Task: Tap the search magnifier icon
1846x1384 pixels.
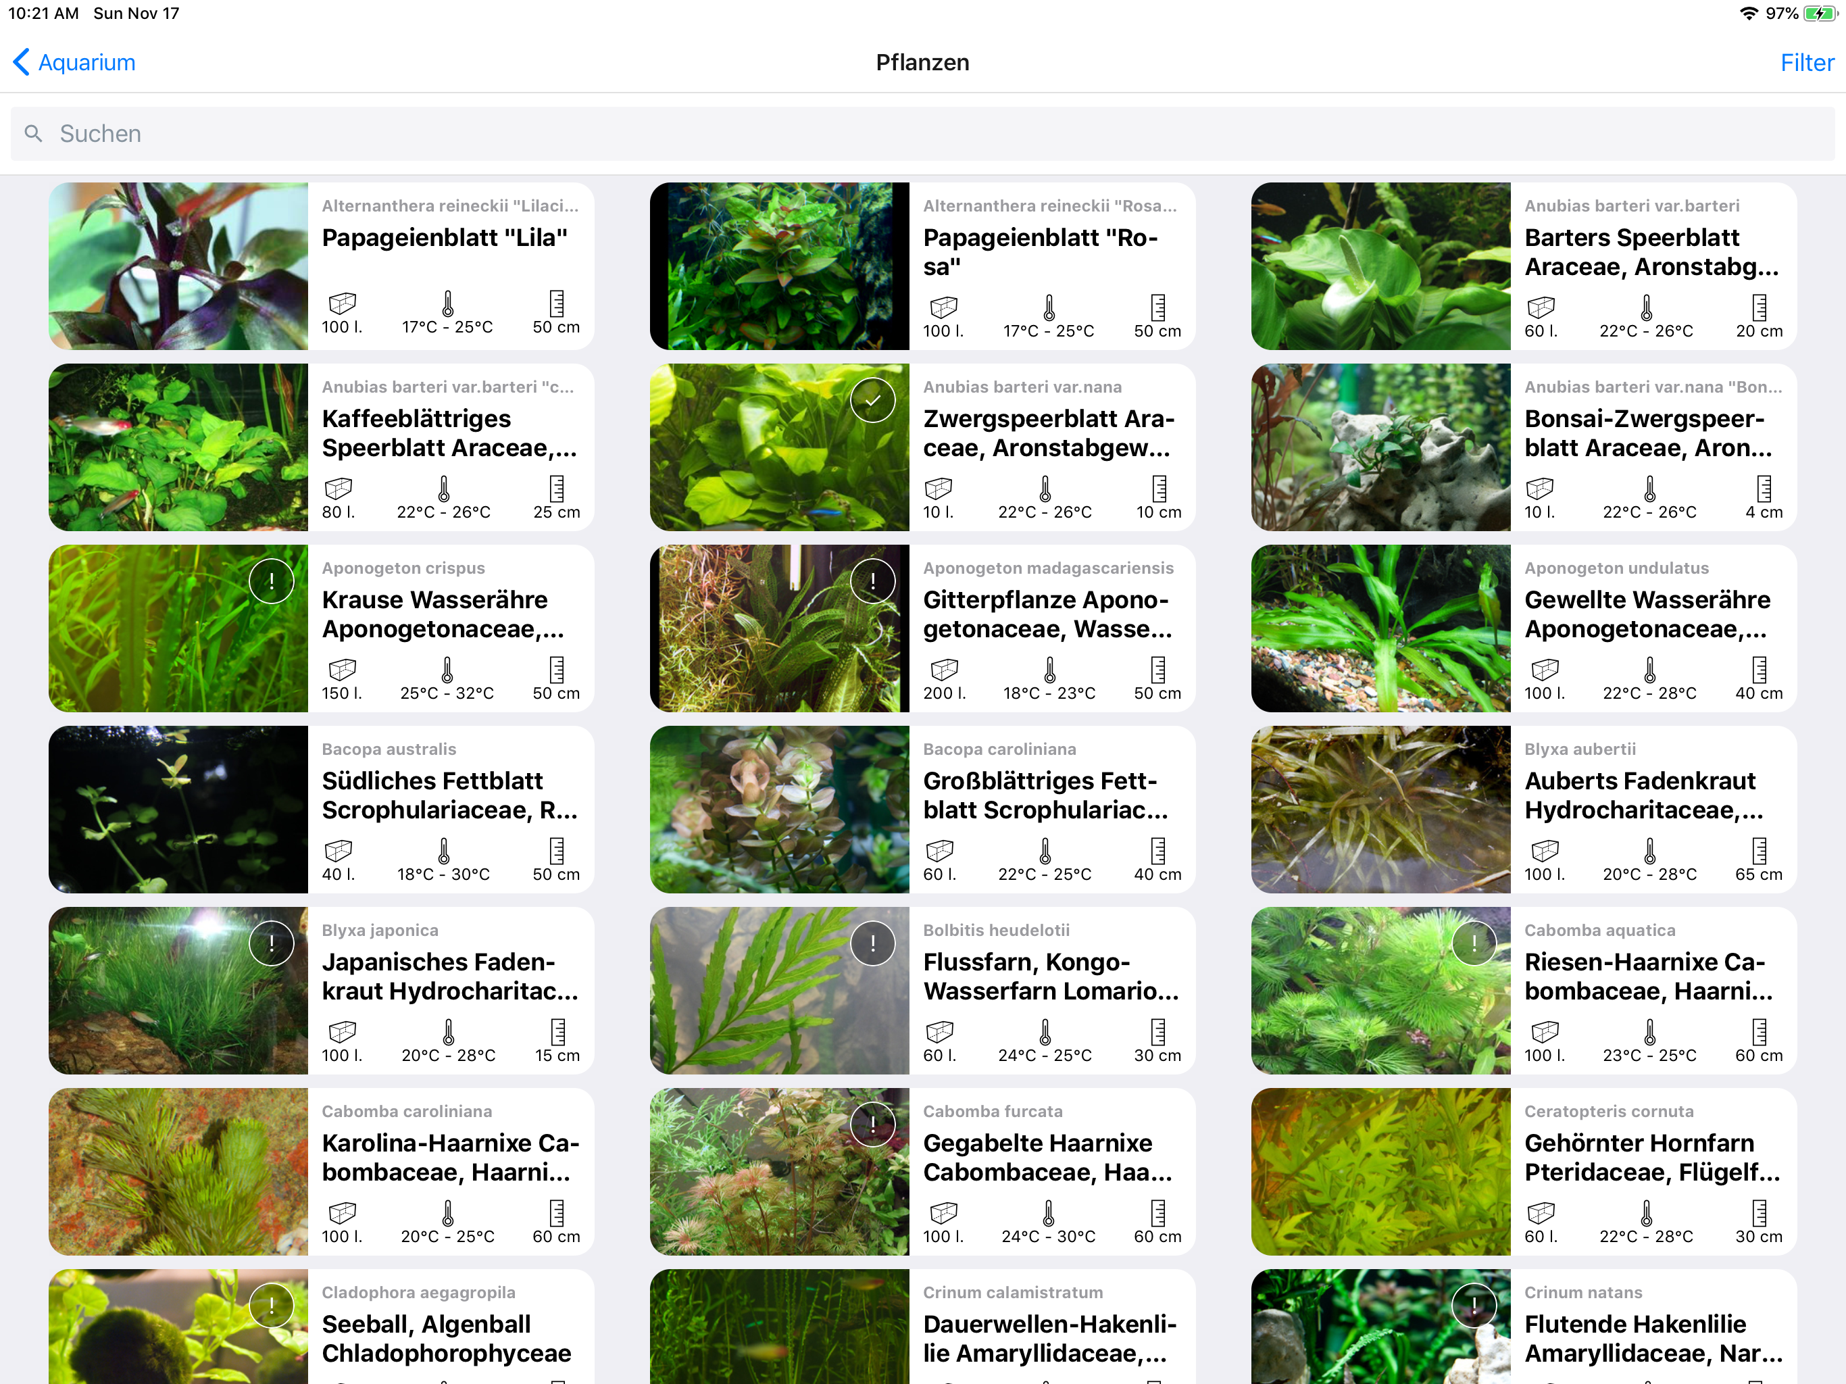Action: [x=33, y=134]
